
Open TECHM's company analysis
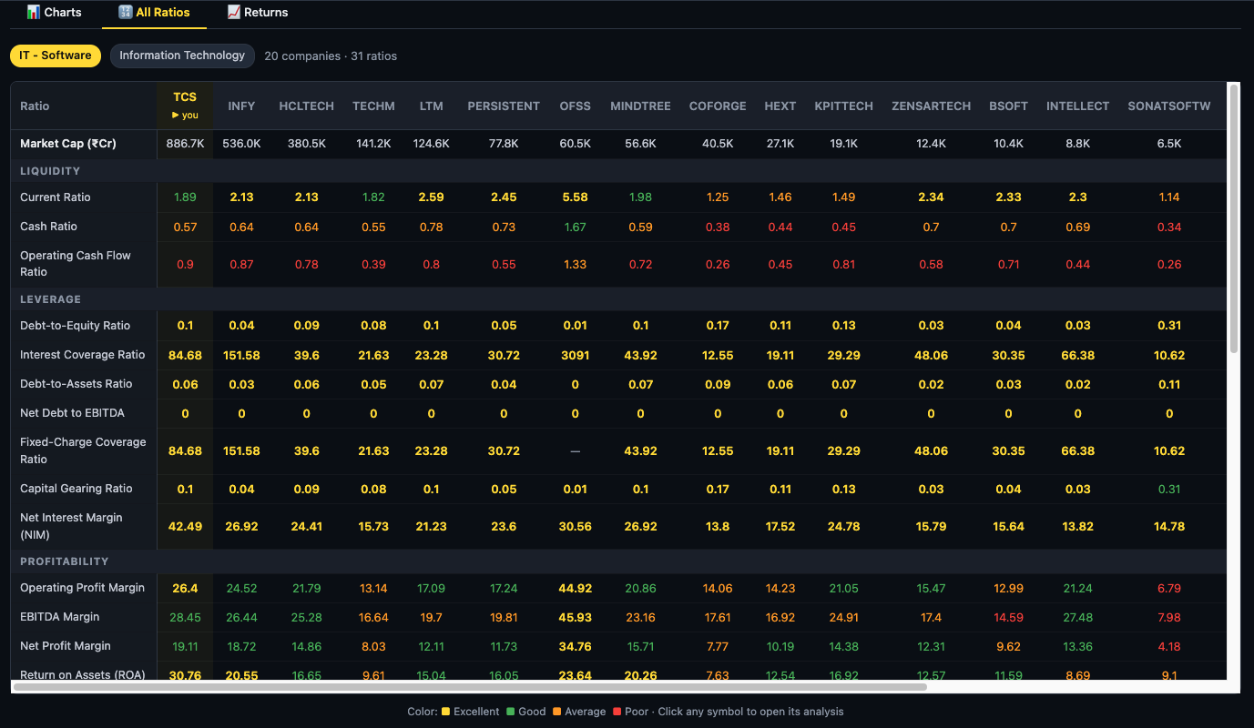click(373, 106)
